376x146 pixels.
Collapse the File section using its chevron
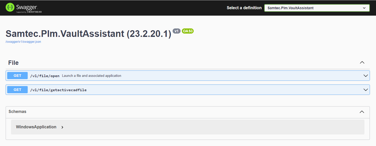click(x=362, y=62)
